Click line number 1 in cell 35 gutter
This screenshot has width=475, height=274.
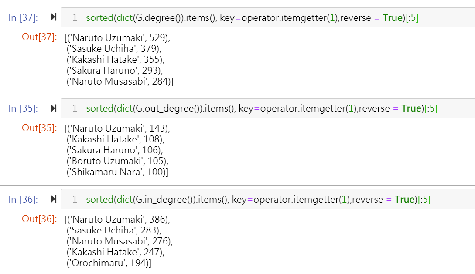(75, 108)
